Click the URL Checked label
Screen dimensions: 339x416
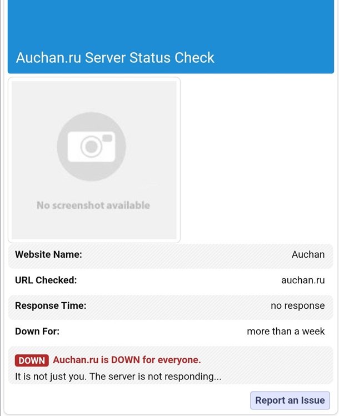click(46, 280)
